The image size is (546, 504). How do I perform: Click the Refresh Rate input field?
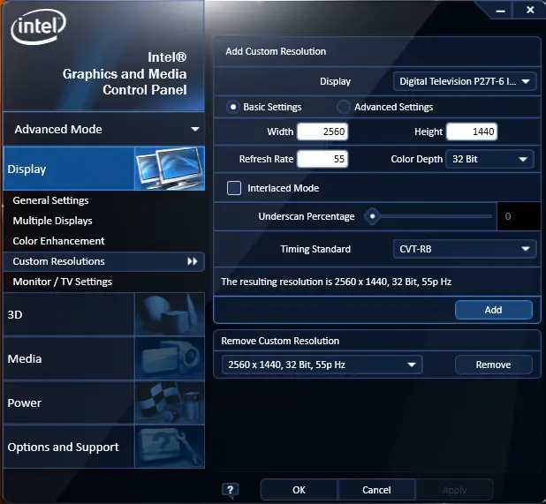click(322, 159)
